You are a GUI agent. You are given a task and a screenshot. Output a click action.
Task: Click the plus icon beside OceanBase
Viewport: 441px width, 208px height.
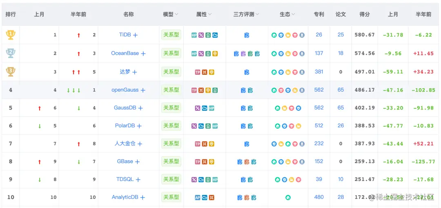coord(143,54)
